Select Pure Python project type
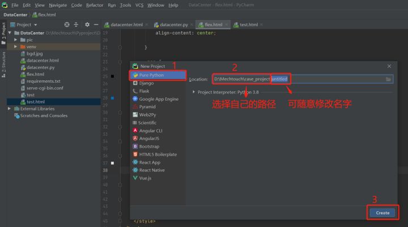408x227 pixels. tap(158, 75)
